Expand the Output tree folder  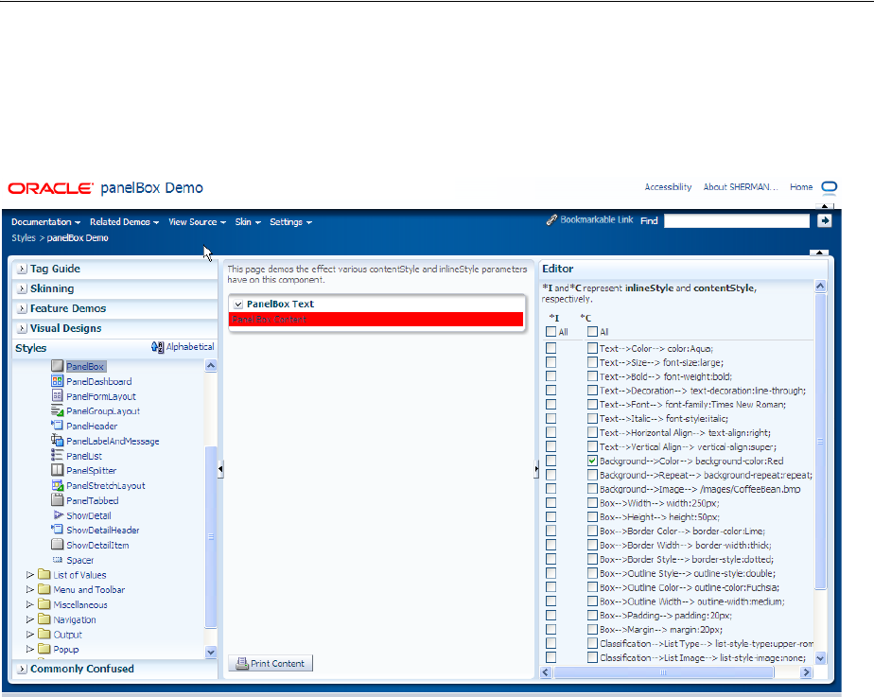click(30, 634)
